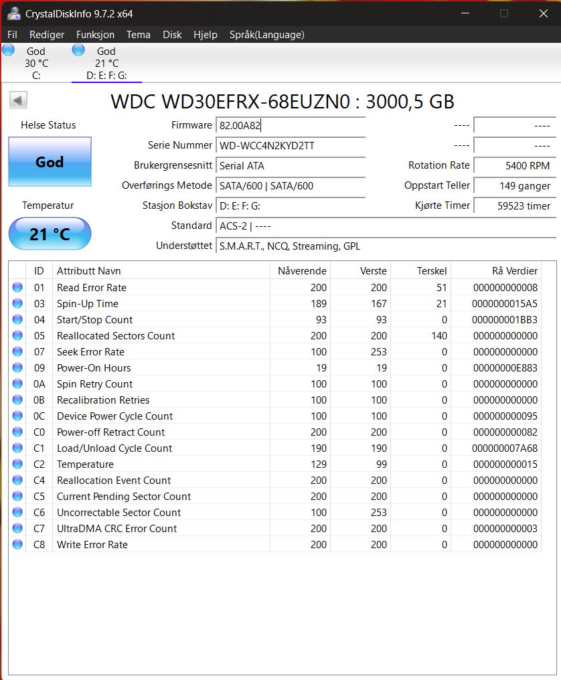Click threshold value 140 in Reallocated Sectors row
This screenshot has width=561, height=680.
coord(439,336)
